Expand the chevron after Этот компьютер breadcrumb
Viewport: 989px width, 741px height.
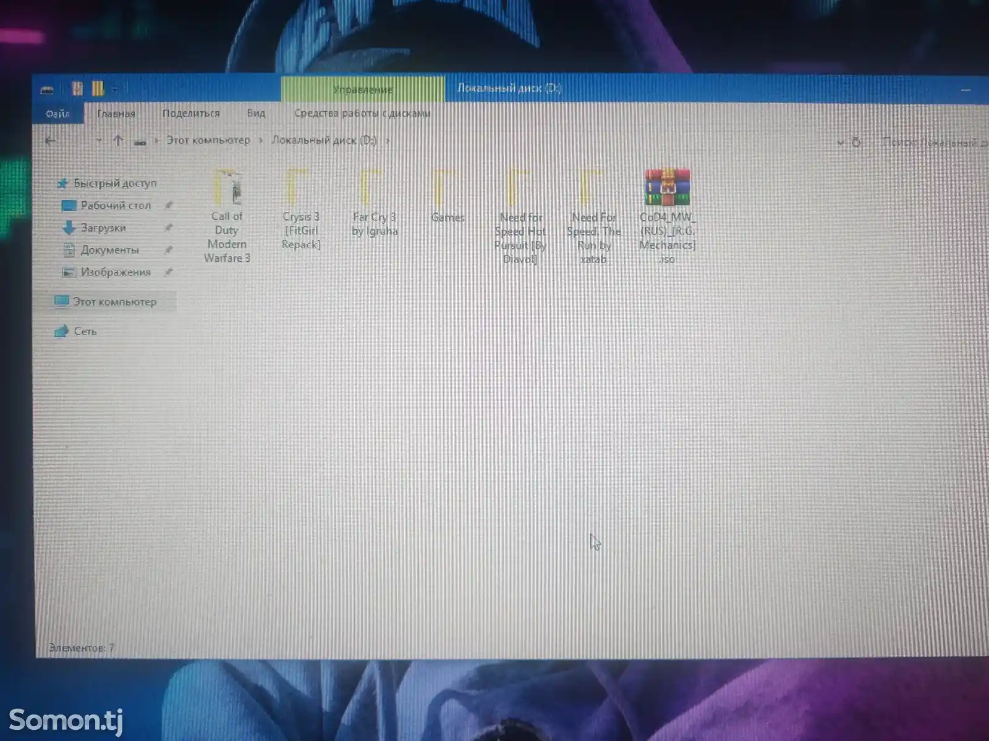pos(261,141)
